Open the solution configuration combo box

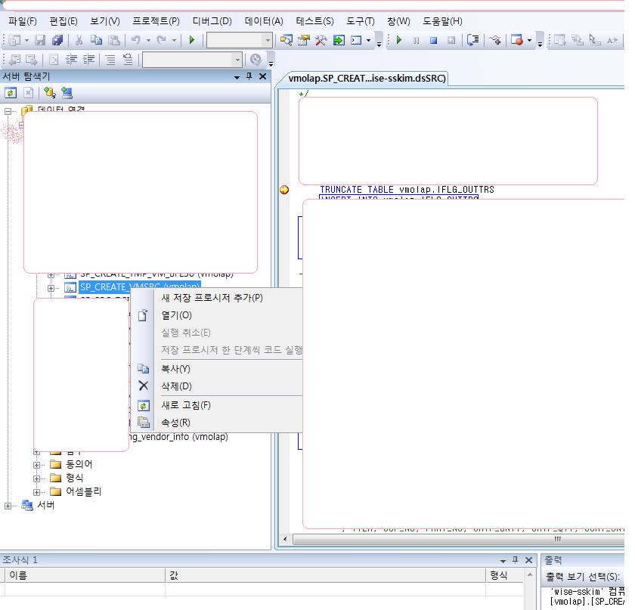tap(239, 40)
